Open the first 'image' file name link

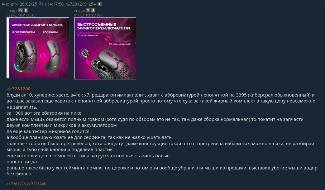(12, 10)
